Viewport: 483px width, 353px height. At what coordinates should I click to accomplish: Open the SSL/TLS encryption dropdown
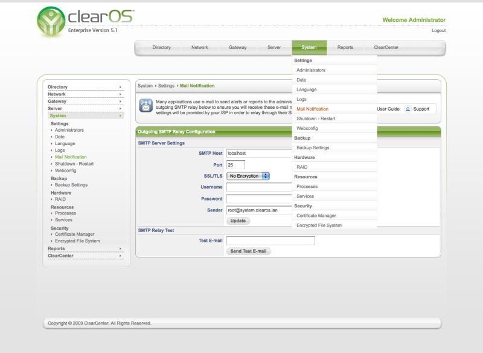coord(248,176)
